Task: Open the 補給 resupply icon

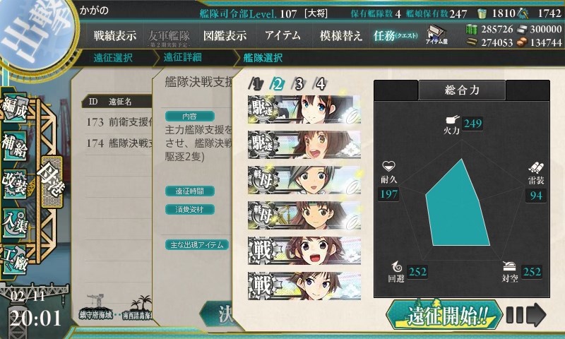Action: click(x=14, y=145)
